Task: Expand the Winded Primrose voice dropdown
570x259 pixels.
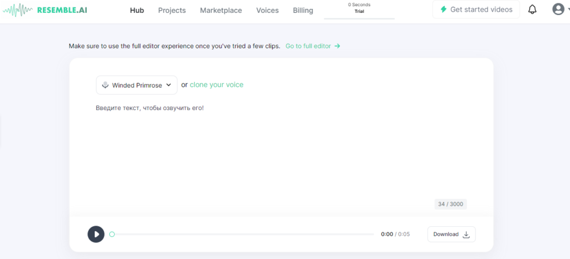Action: [x=136, y=85]
